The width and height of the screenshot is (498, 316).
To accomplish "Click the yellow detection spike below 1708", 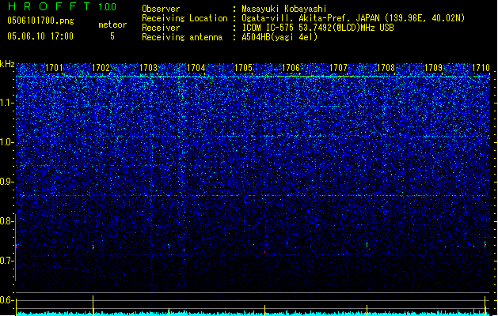I will click(x=367, y=310).
